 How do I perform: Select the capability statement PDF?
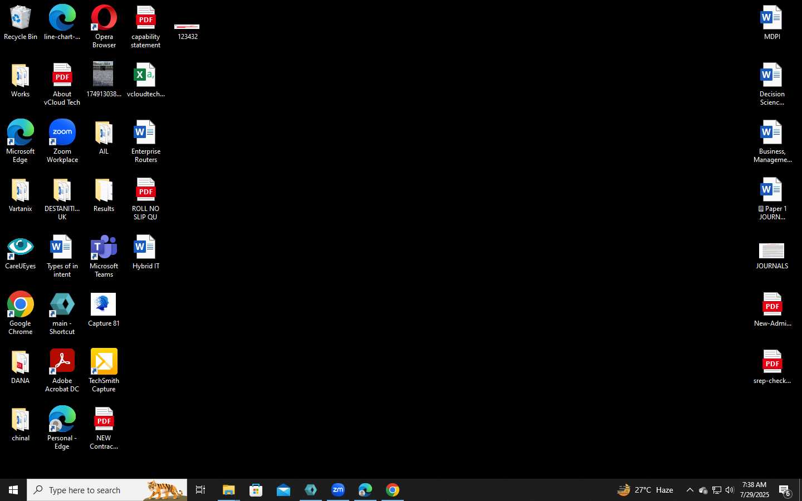pos(146,27)
